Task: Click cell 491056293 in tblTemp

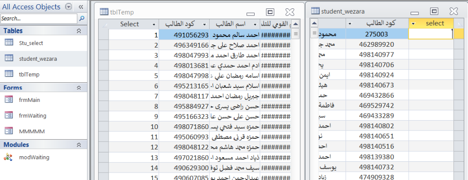Action: coord(184,35)
